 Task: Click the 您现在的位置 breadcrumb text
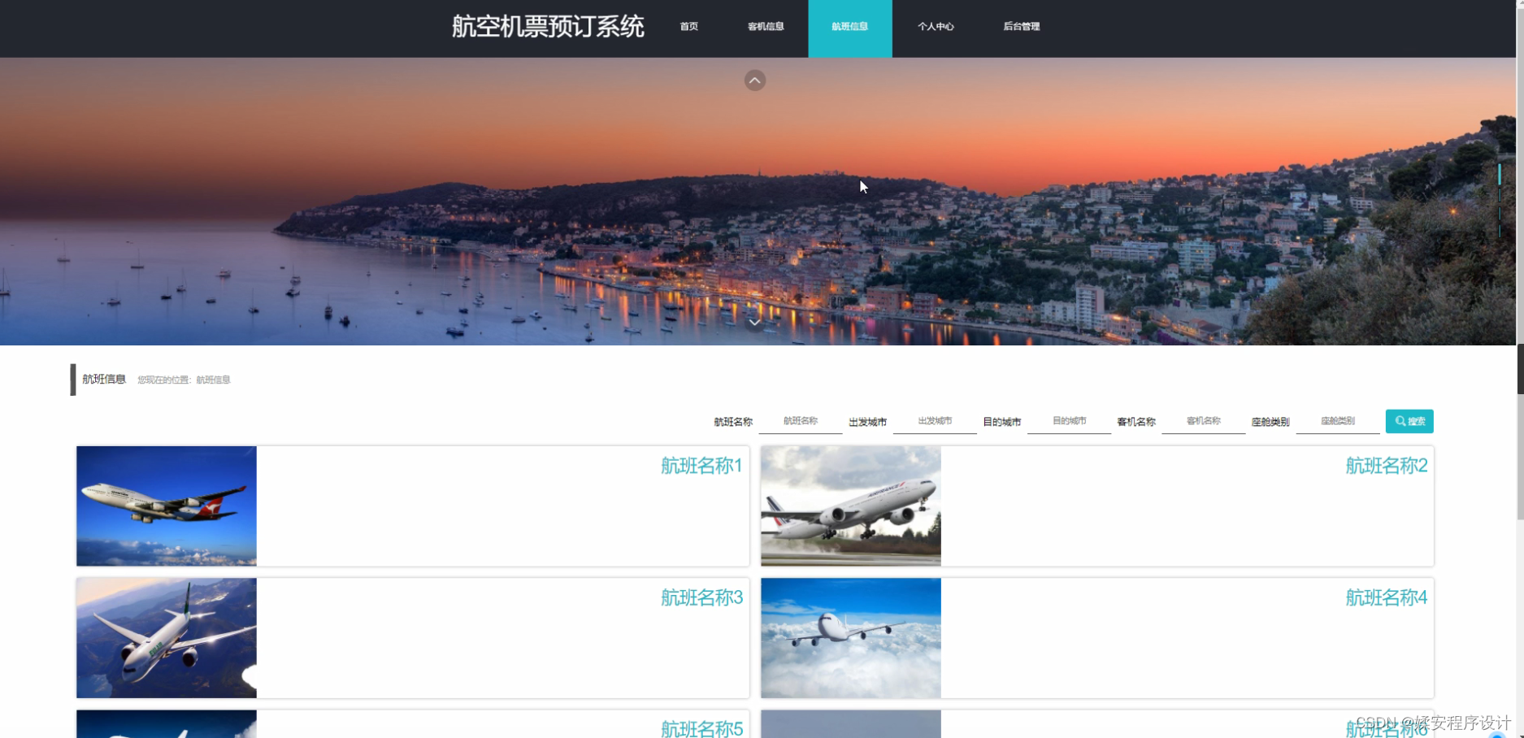[184, 380]
